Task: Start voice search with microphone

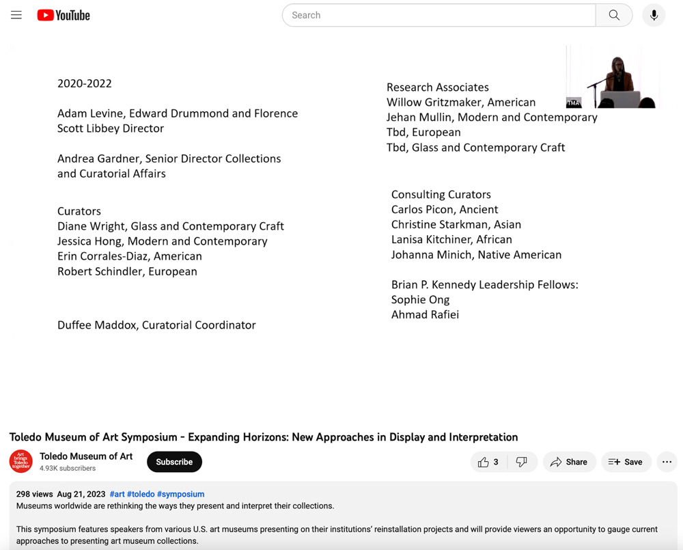Action: pyautogui.click(x=654, y=15)
